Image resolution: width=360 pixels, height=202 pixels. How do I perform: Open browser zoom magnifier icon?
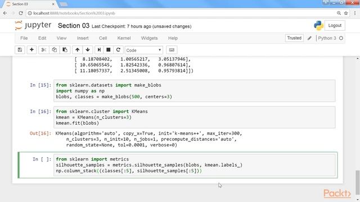pyautogui.click(x=339, y=13)
